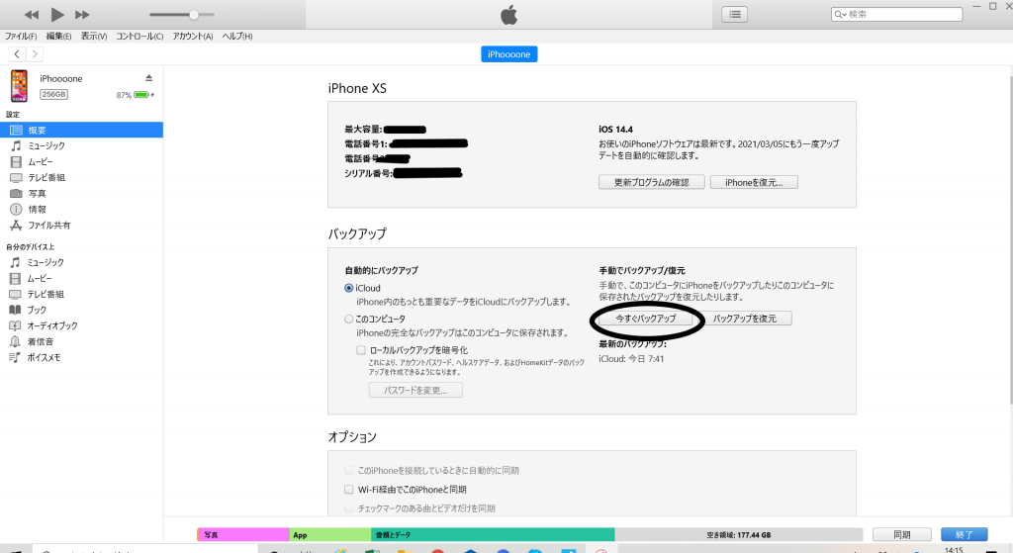Viewport: 1013px width, 553px height.
Task: Eject the iPhooone device
Action: (148, 78)
